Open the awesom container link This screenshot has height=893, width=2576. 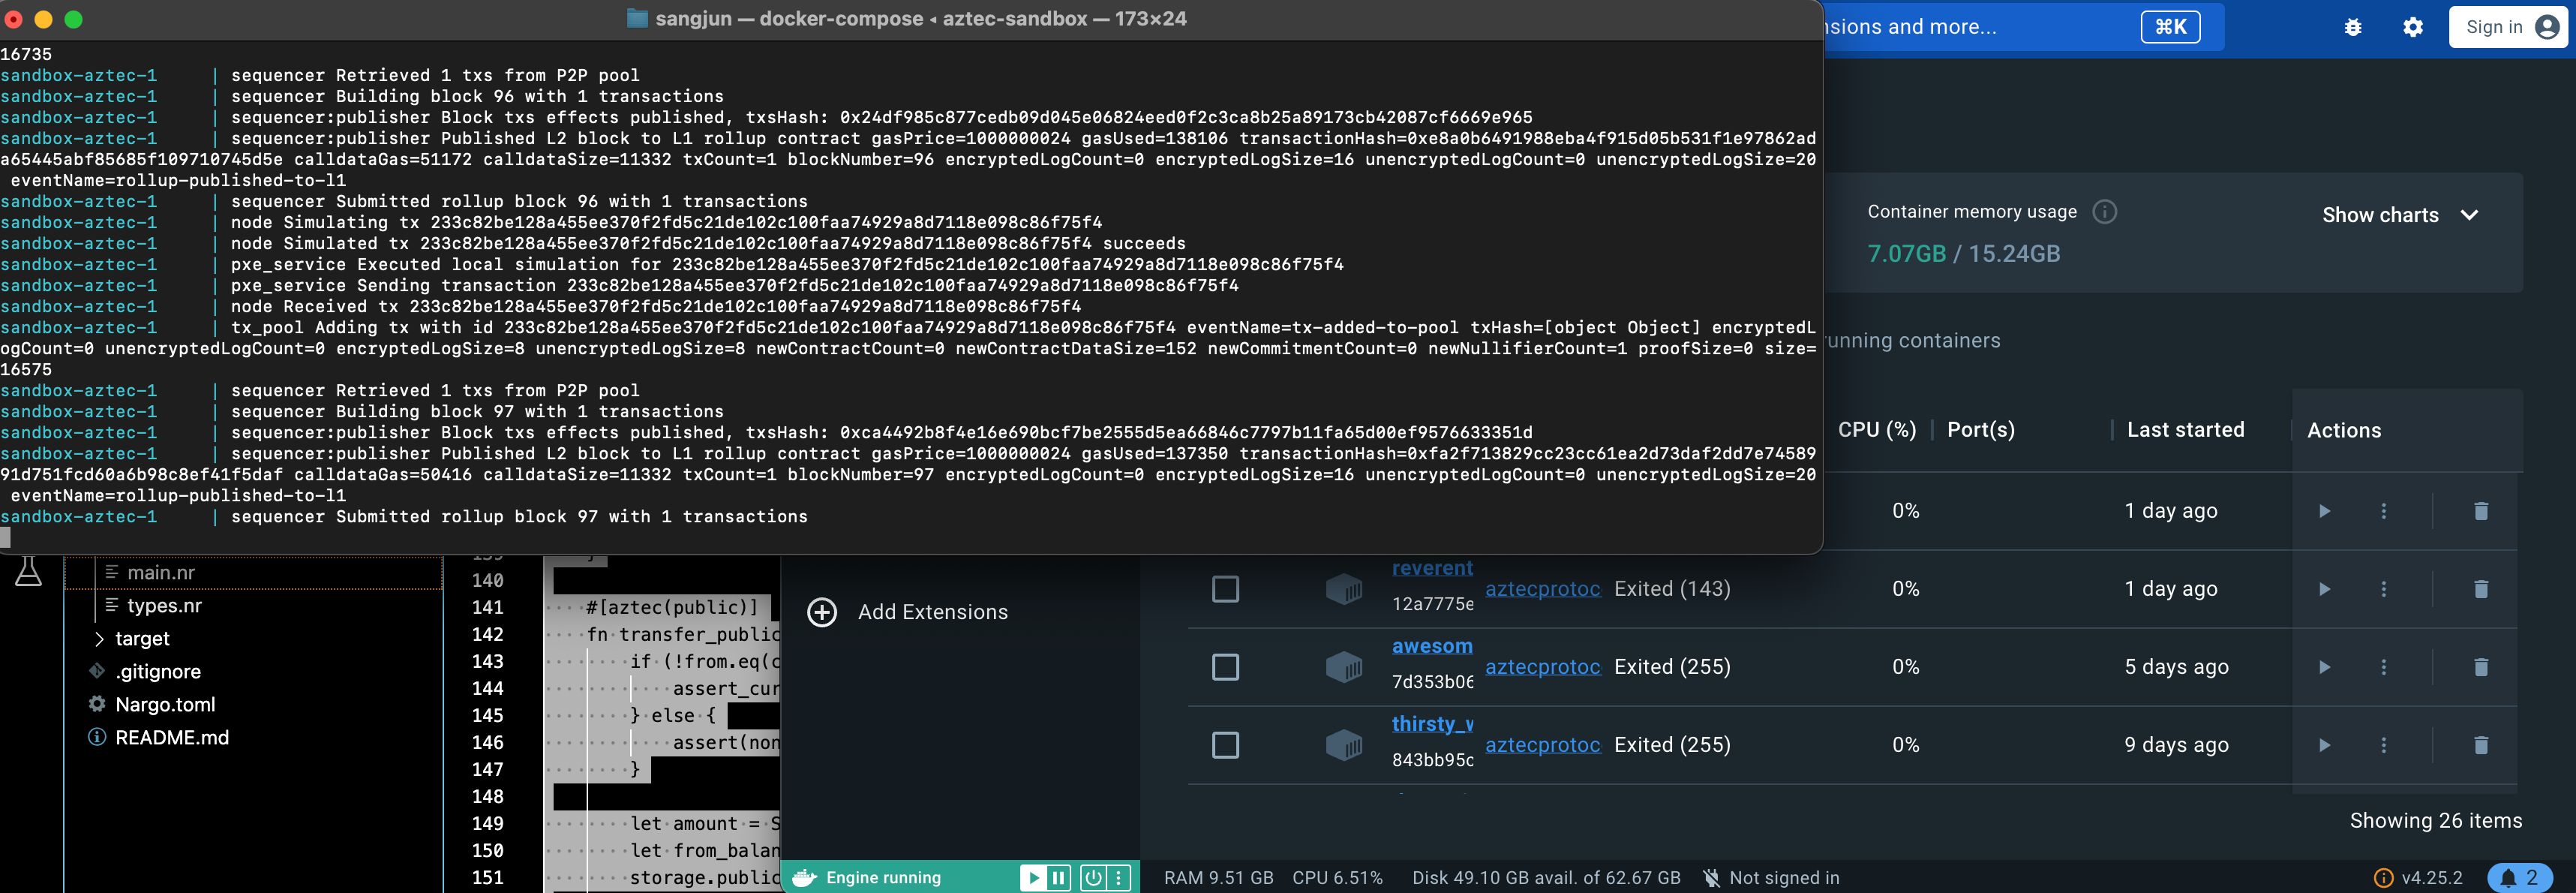coord(1432,646)
